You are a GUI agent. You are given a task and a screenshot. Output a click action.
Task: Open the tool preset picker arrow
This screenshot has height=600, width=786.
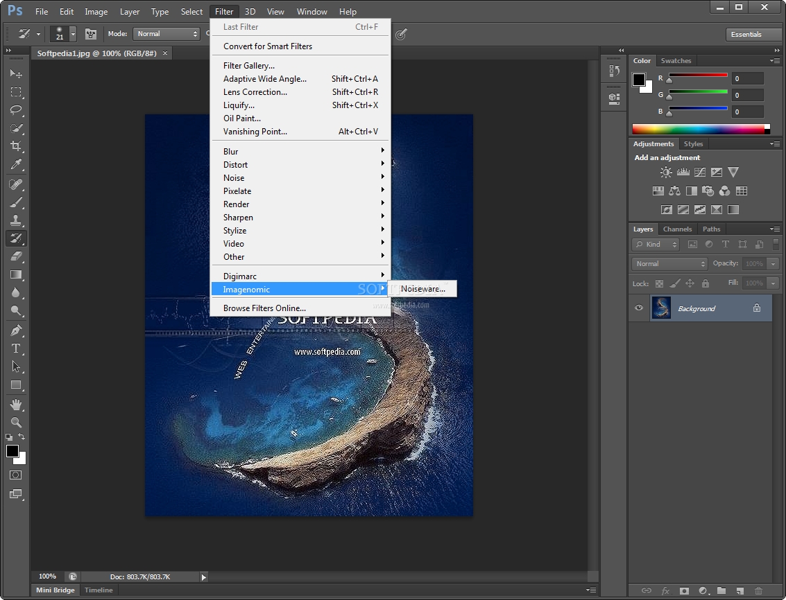click(x=38, y=34)
